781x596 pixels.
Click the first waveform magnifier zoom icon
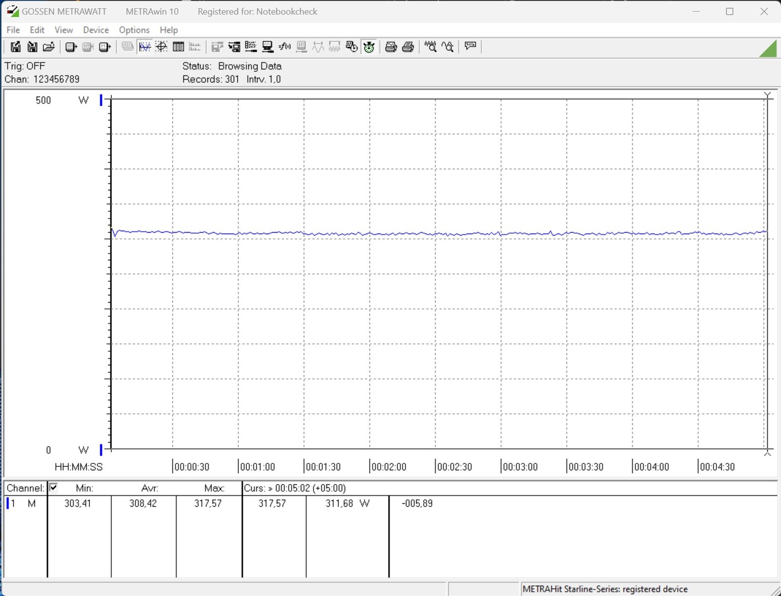click(x=430, y=47)
